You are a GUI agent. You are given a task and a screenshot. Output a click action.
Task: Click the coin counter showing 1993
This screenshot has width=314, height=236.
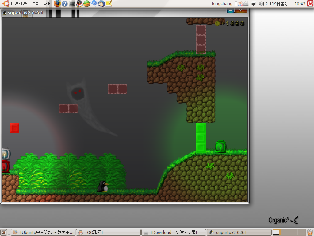click(230, 23)
